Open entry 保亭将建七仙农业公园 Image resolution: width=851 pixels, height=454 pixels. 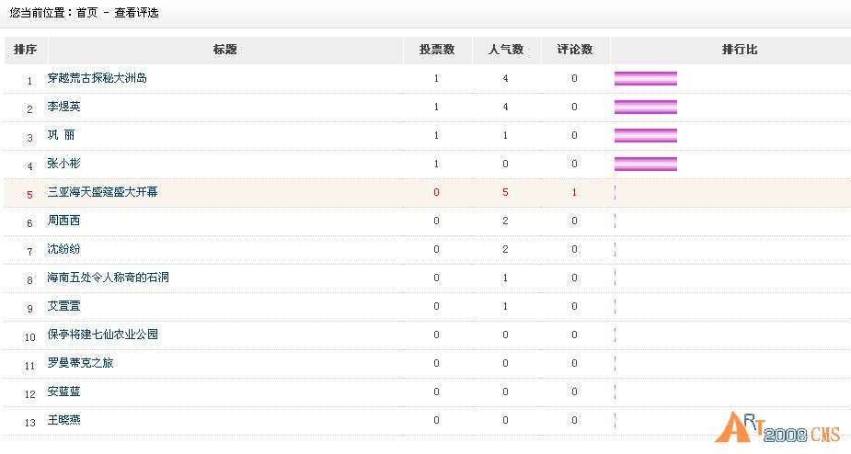pos(102,335)
